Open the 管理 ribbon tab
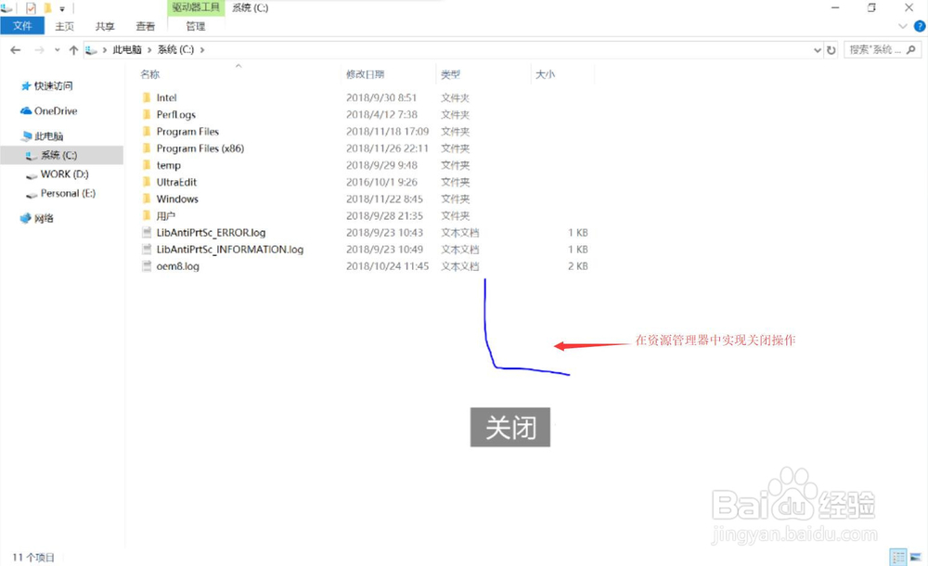Image resolution: width=928 pixels, height=566 pixels. [194, 26]
